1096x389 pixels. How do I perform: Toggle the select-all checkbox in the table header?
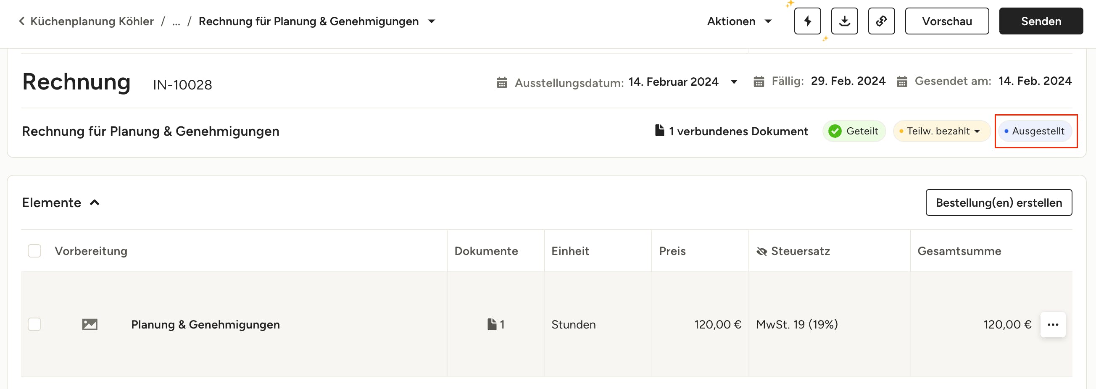34,251
